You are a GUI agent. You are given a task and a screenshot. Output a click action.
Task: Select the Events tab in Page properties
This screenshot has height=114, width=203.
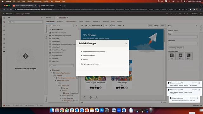(x=176, y=30)
